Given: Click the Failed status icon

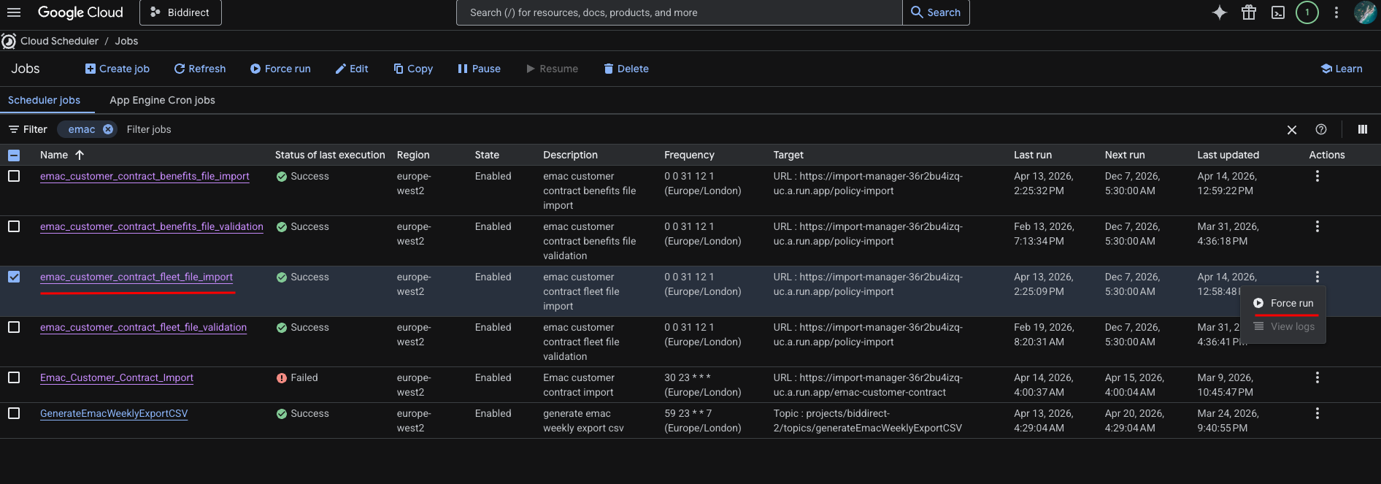Looking at the screenshot, I should click(282, 378).
